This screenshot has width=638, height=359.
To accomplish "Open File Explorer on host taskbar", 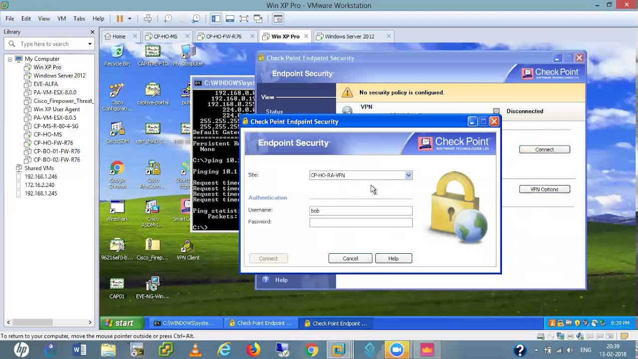I will point(109,350).
